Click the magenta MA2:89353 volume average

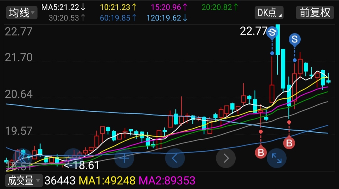point(167,181)
